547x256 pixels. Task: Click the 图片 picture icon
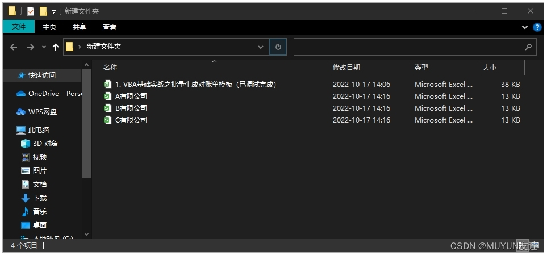(x=26, y=171)
